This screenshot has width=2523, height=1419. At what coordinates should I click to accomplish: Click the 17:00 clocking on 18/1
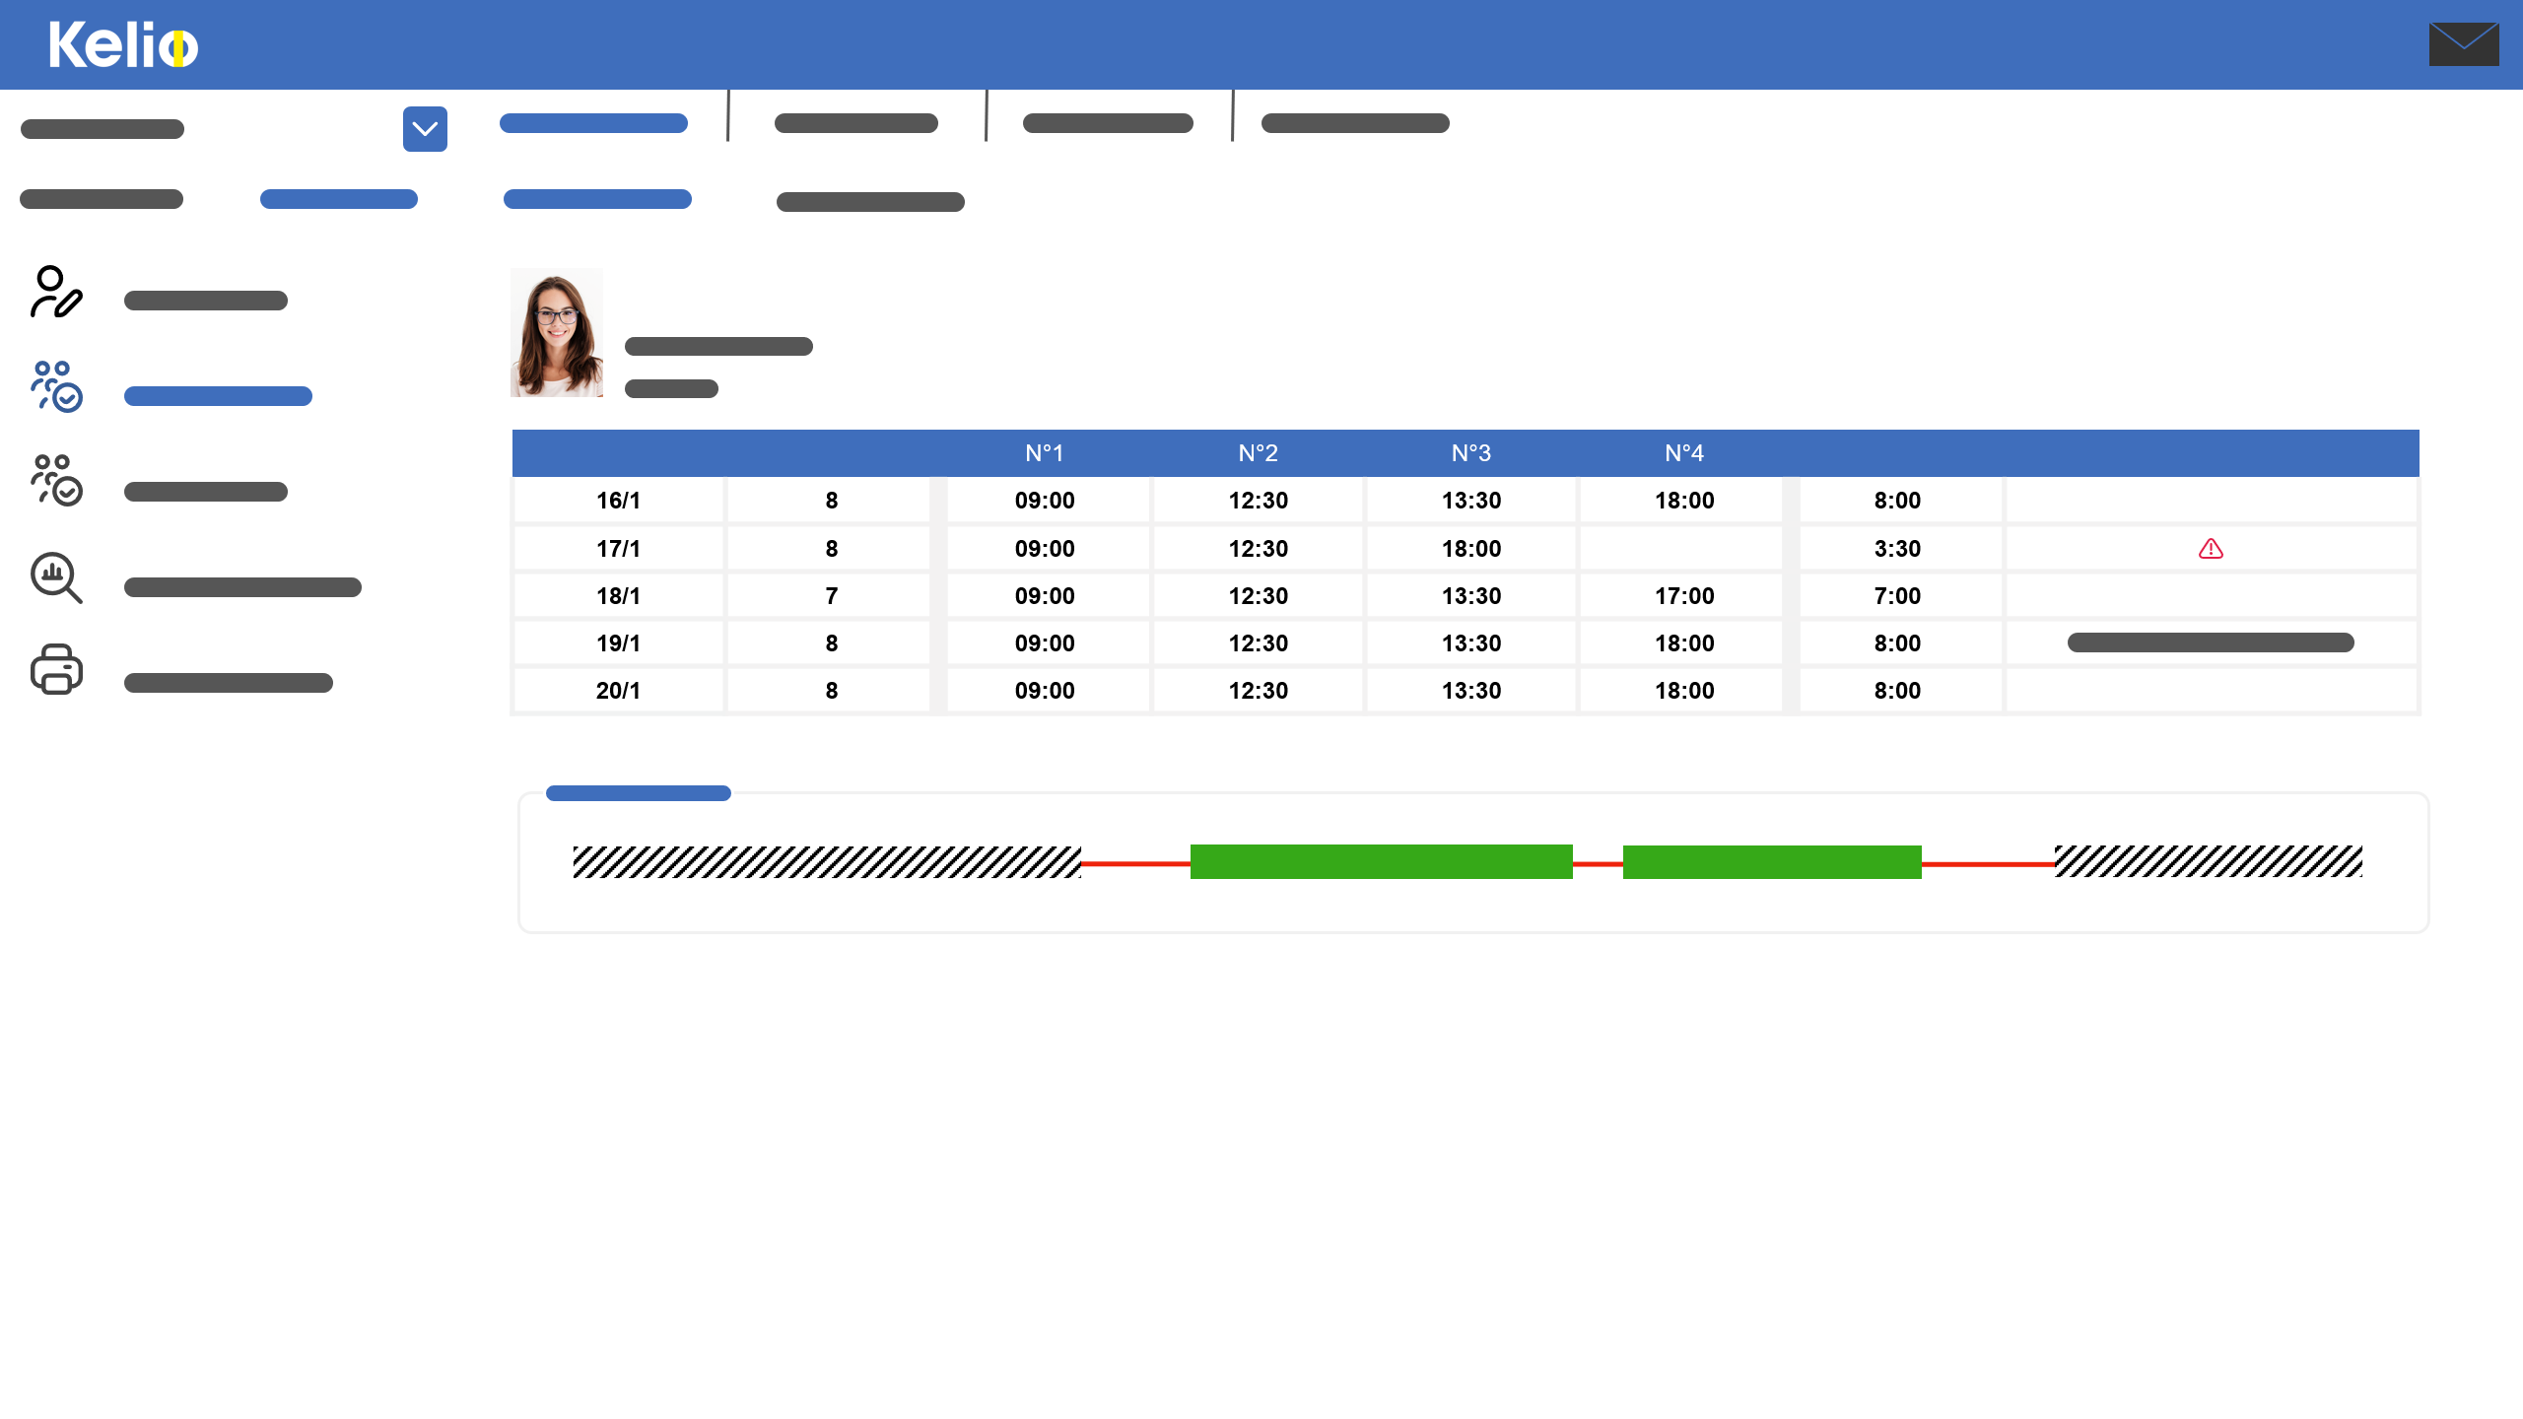(1684, 596)
